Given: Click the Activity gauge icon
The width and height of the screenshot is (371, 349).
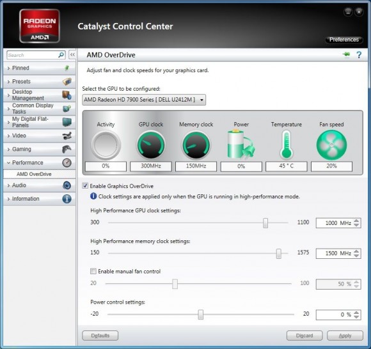Looking at the screenshot, I should click(x=106, y=145).
